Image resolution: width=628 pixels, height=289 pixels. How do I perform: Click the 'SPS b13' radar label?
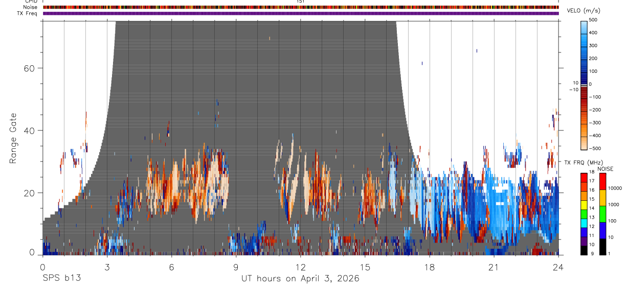(x=61, y=278)
